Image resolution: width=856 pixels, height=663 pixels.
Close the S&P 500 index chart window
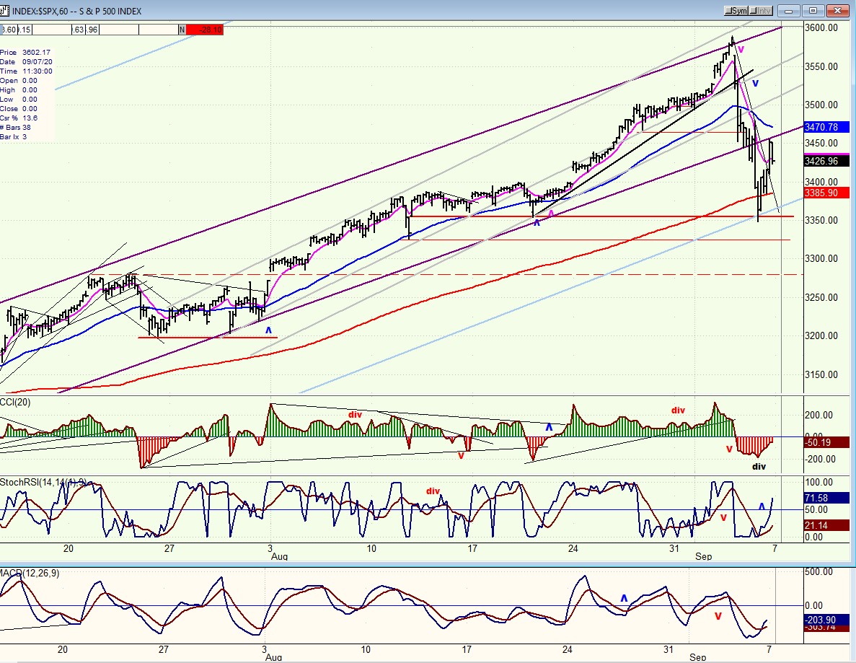837,11
